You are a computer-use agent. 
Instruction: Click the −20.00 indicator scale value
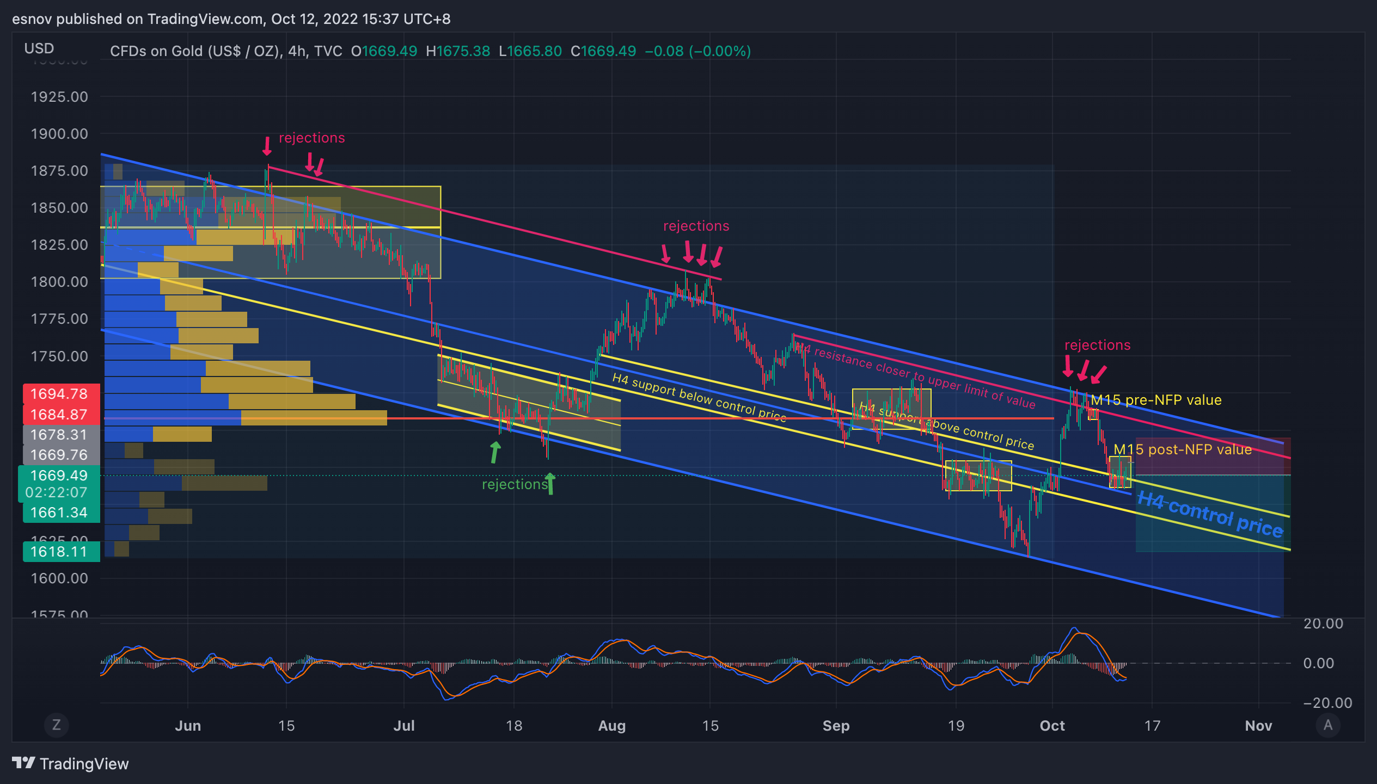point(1327,703)
